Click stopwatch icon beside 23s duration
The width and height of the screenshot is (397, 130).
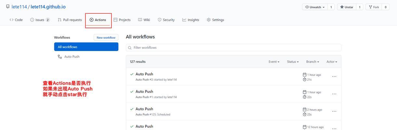[304, 114]
